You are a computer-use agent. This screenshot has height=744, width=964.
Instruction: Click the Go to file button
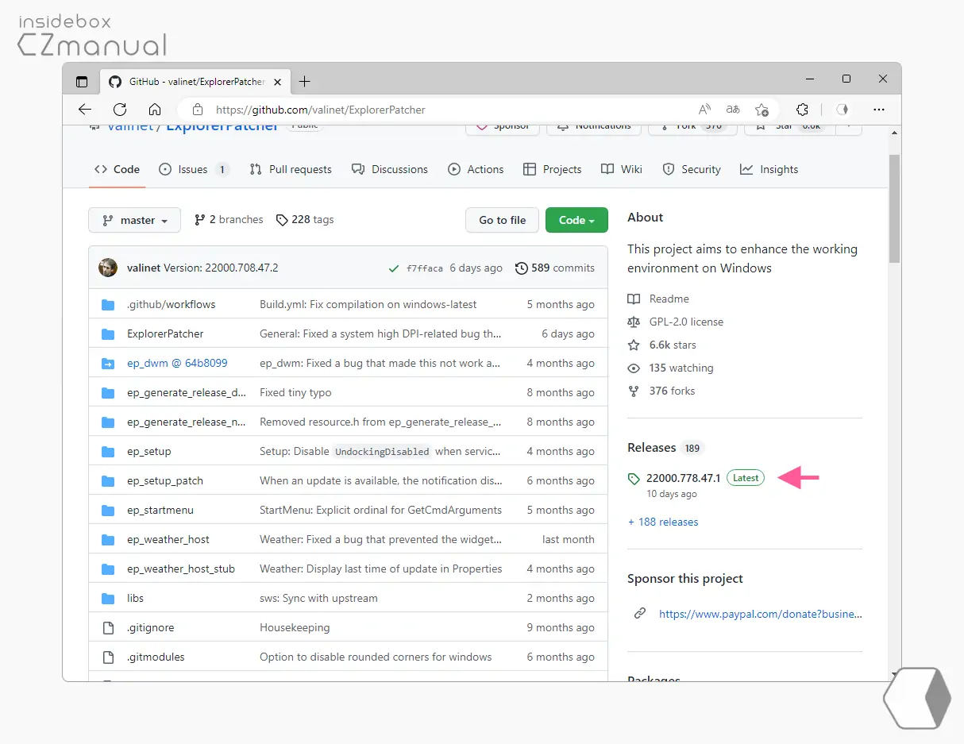pos(502,220)
